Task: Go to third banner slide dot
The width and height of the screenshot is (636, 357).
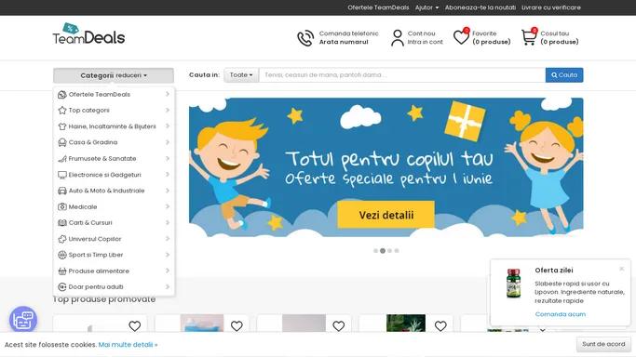Action: point(390,250)
